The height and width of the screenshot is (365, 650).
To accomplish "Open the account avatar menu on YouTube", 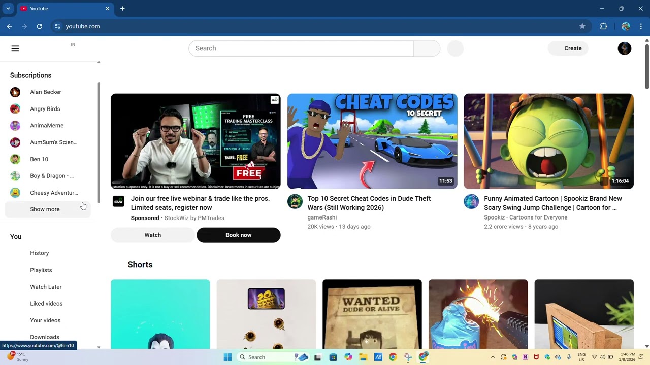I will (x=625, y=48).
